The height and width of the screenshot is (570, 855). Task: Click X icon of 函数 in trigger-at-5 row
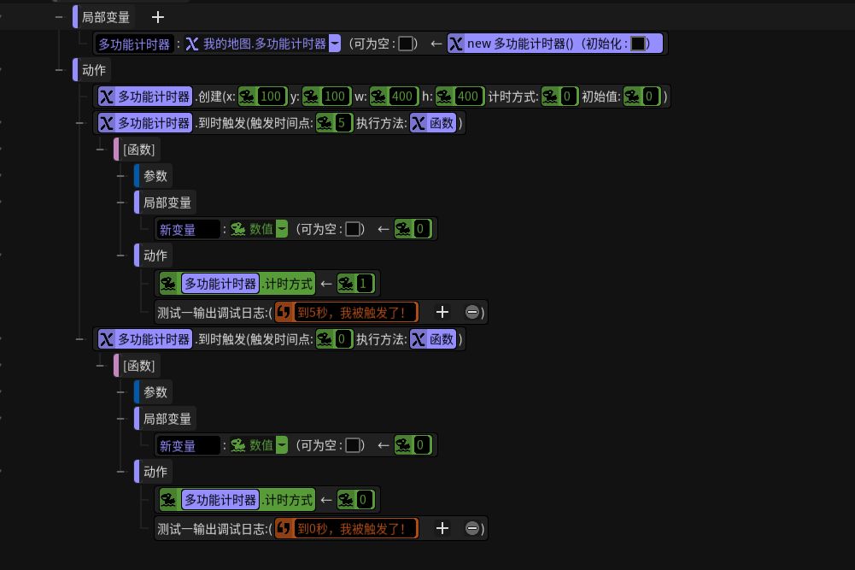419,123
